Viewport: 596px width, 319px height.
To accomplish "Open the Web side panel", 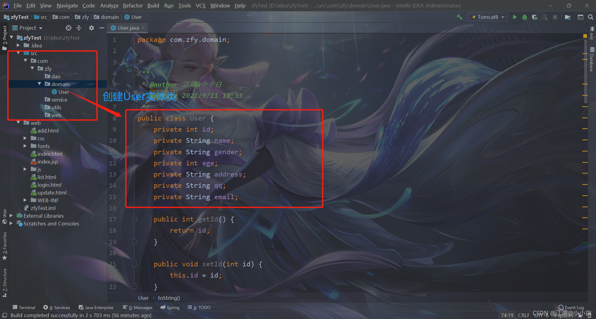I will pyautogui.click(x=5, y=216).
